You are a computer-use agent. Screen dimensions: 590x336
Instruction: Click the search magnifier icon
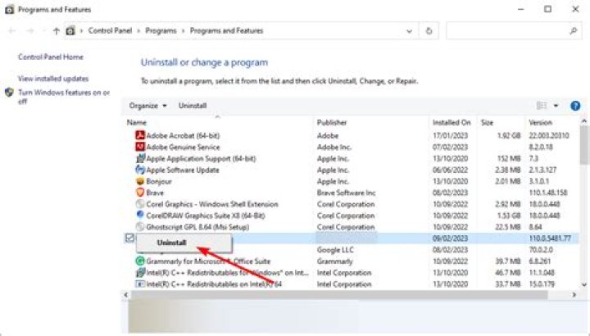point(573,31)
